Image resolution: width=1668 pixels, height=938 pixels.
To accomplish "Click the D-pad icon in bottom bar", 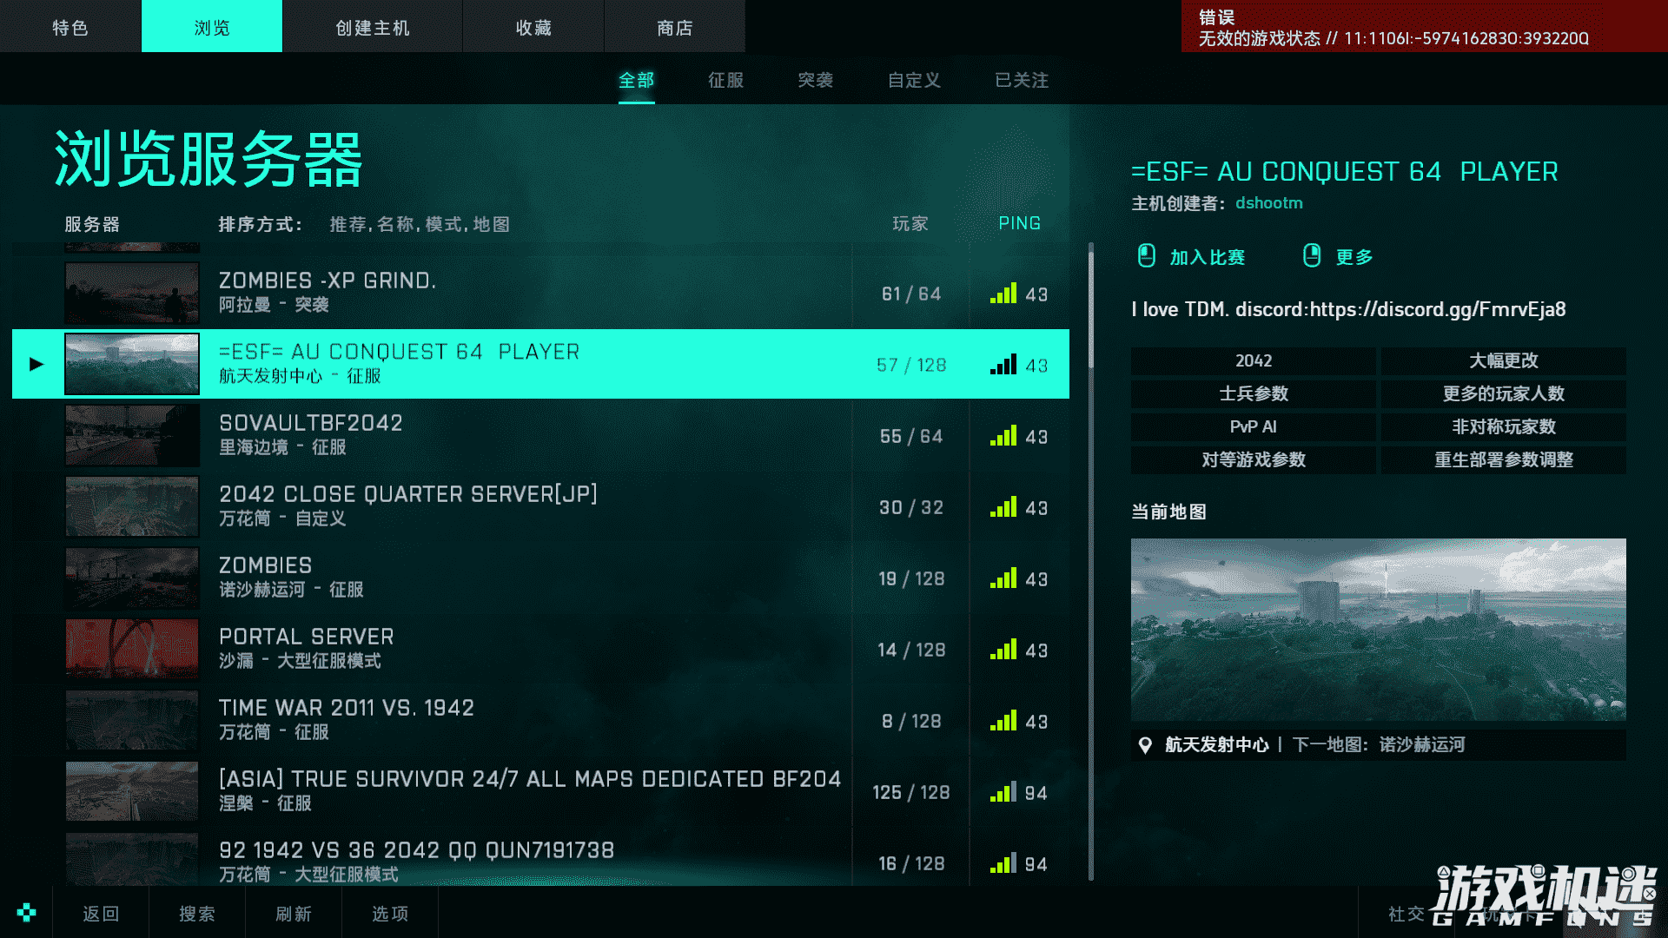I will 26,912.
